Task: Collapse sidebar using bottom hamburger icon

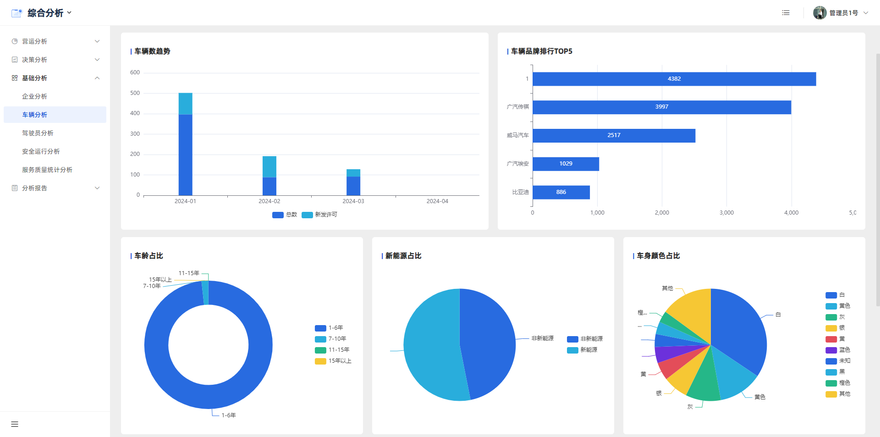Action: click(15, 424)
